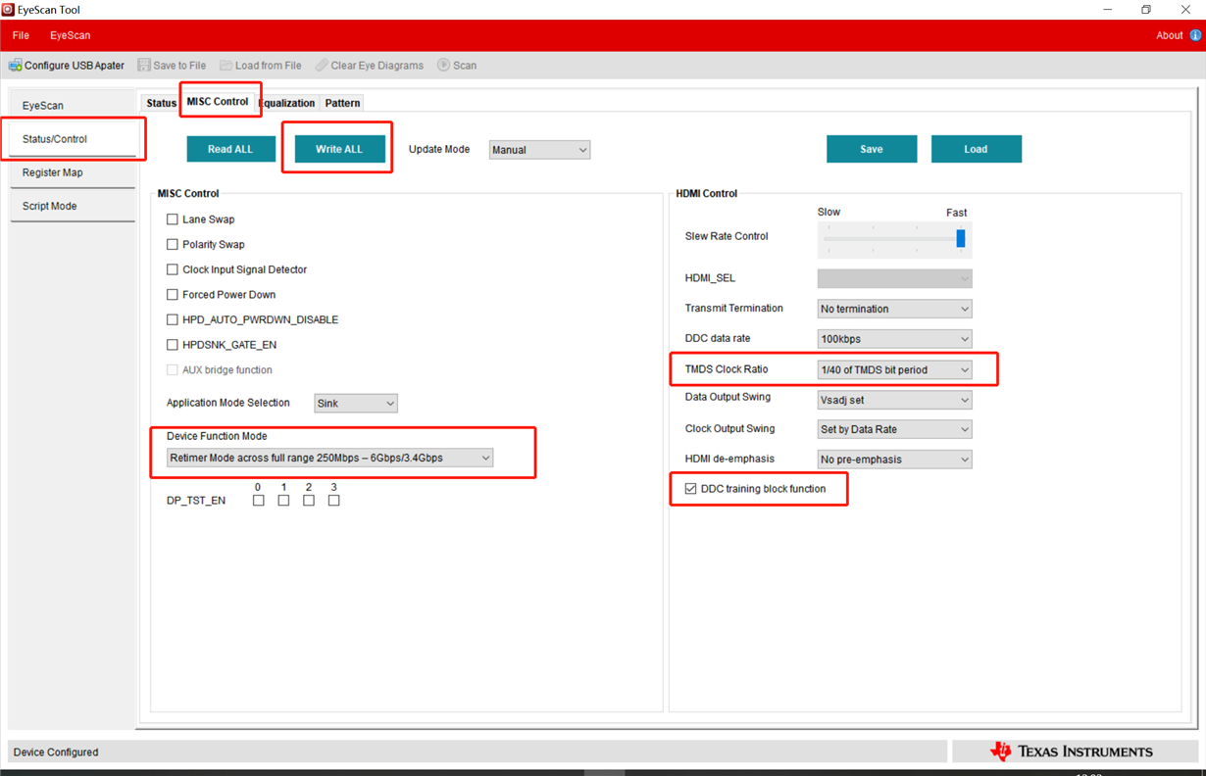The height and width of the screenshot is (776, 1206).
Task: Check the HPDSNK_GATE_EN option
Action: click(173, 345)
